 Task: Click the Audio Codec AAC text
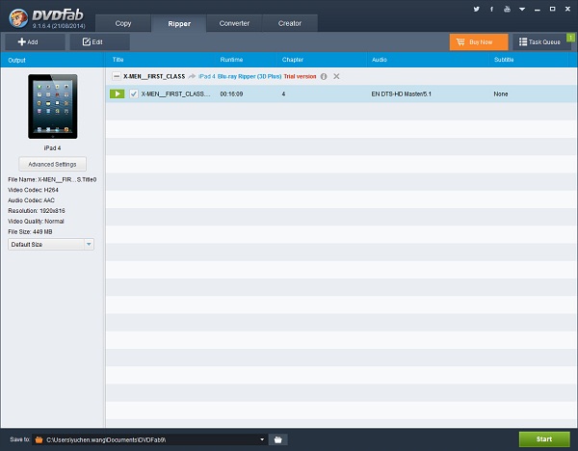[32, 200]
